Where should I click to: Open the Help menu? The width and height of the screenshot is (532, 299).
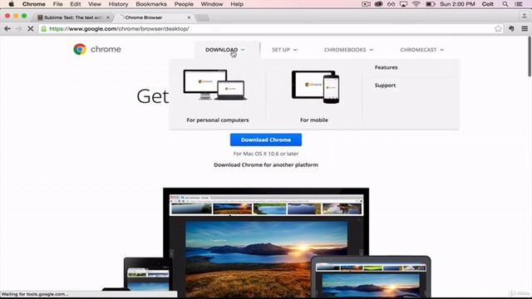tap(237, 4)
